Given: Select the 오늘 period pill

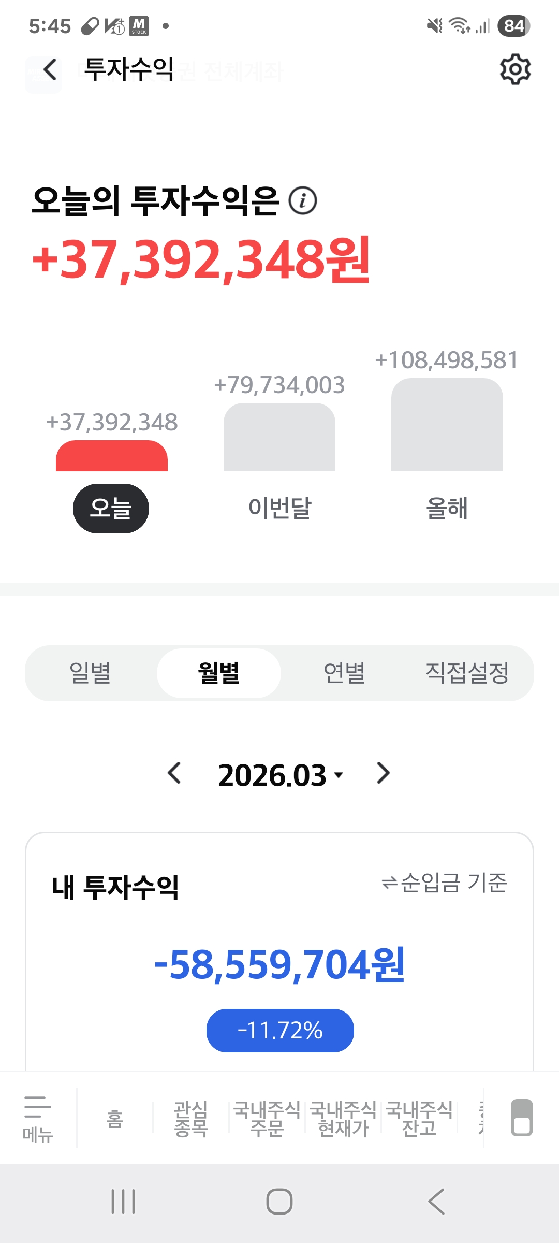Looking at the screenshot, I should coord(111,508).
